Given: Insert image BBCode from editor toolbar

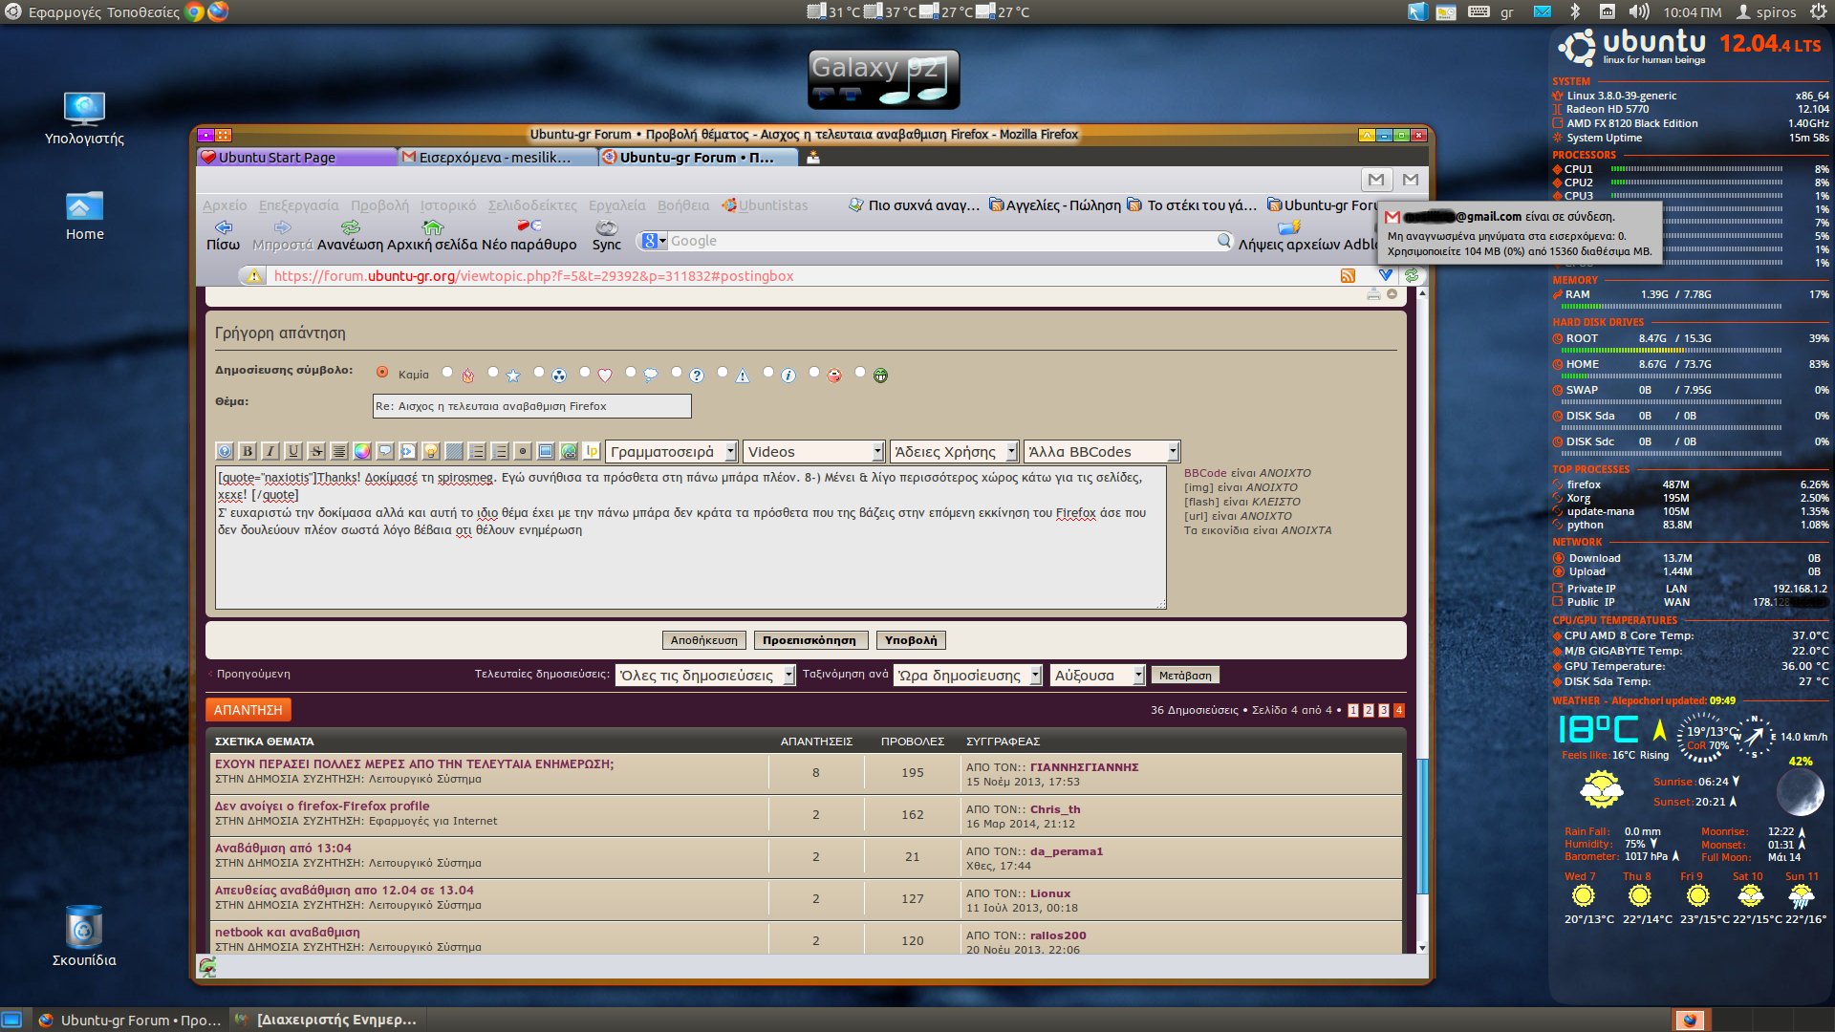Looking at the screenshot, I should [x=546, y=451].
